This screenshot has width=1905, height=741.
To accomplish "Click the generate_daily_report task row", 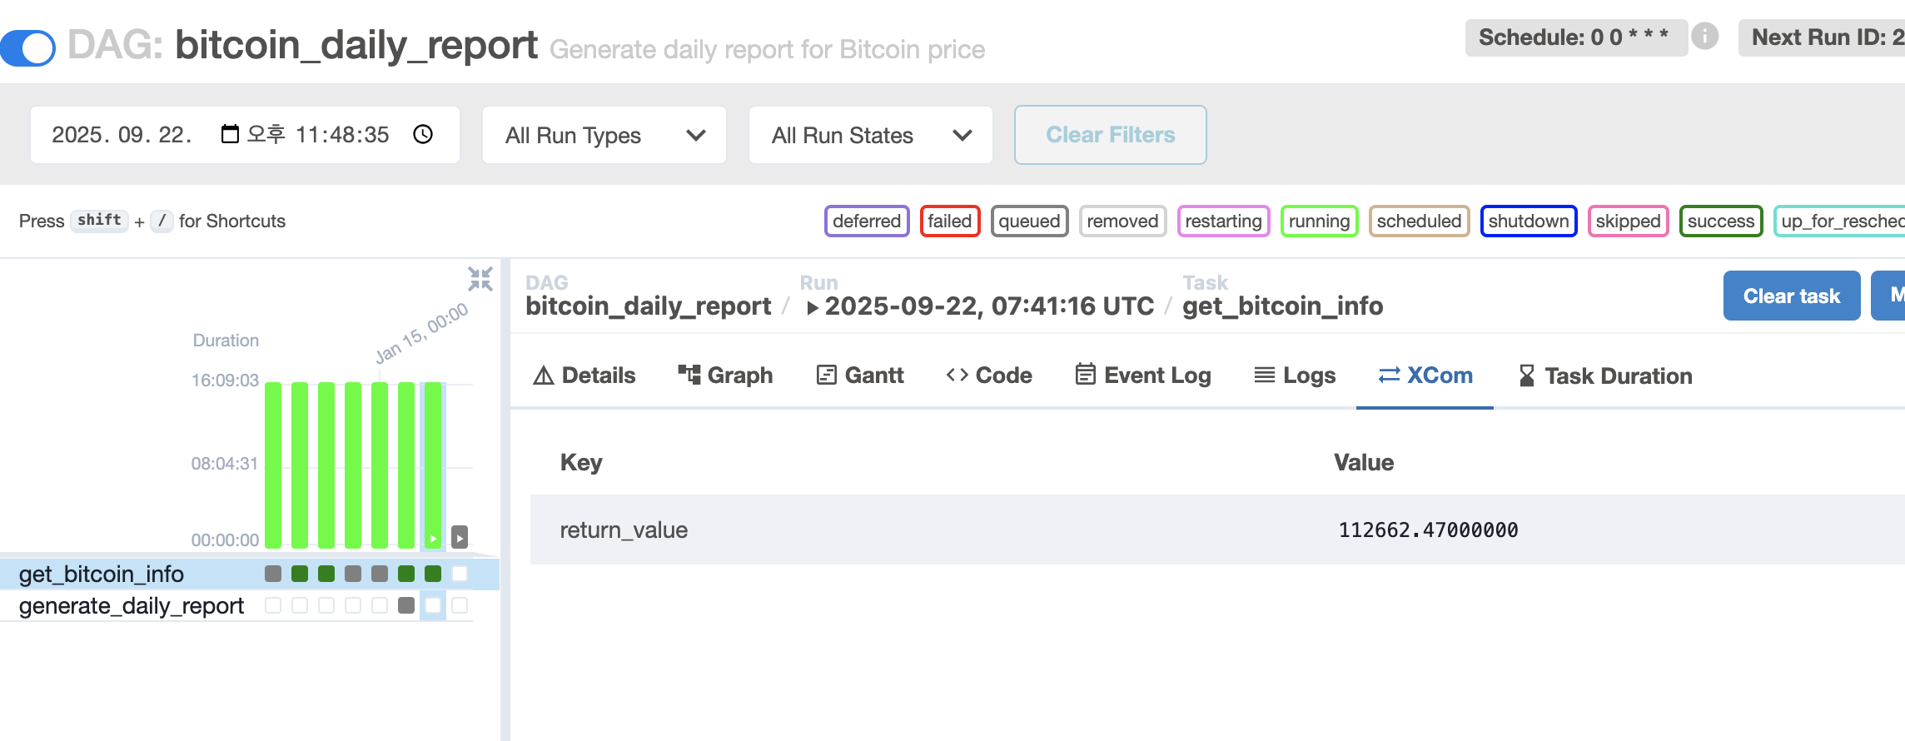I will click(x=132, y=605).
